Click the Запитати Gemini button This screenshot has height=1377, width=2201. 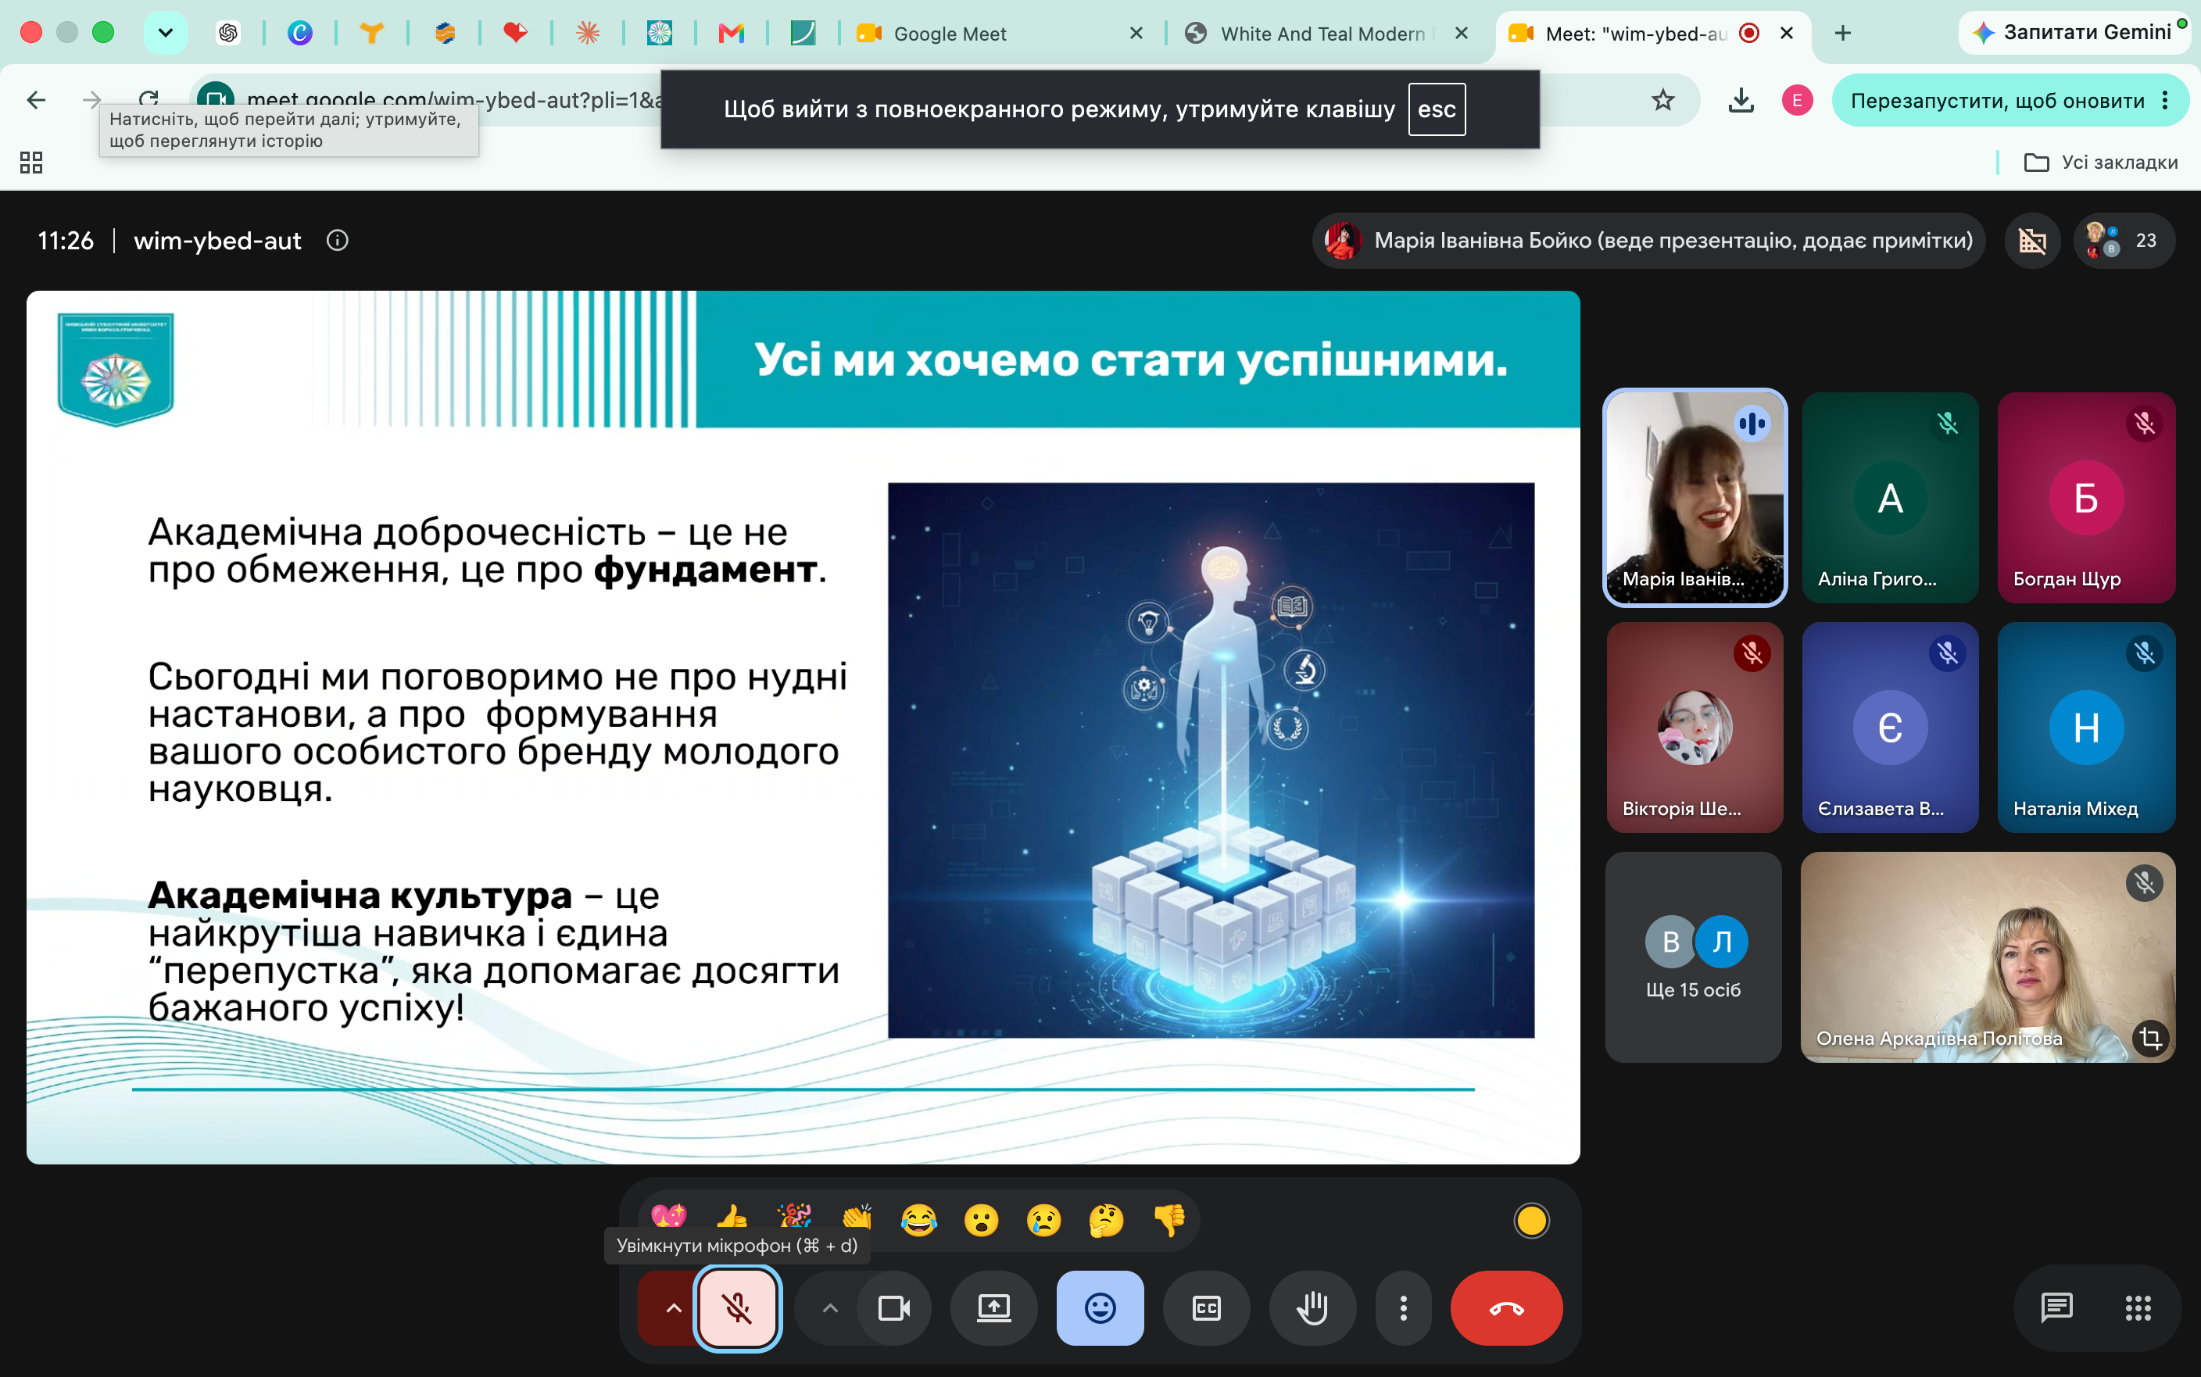[x=2073, y=33]
